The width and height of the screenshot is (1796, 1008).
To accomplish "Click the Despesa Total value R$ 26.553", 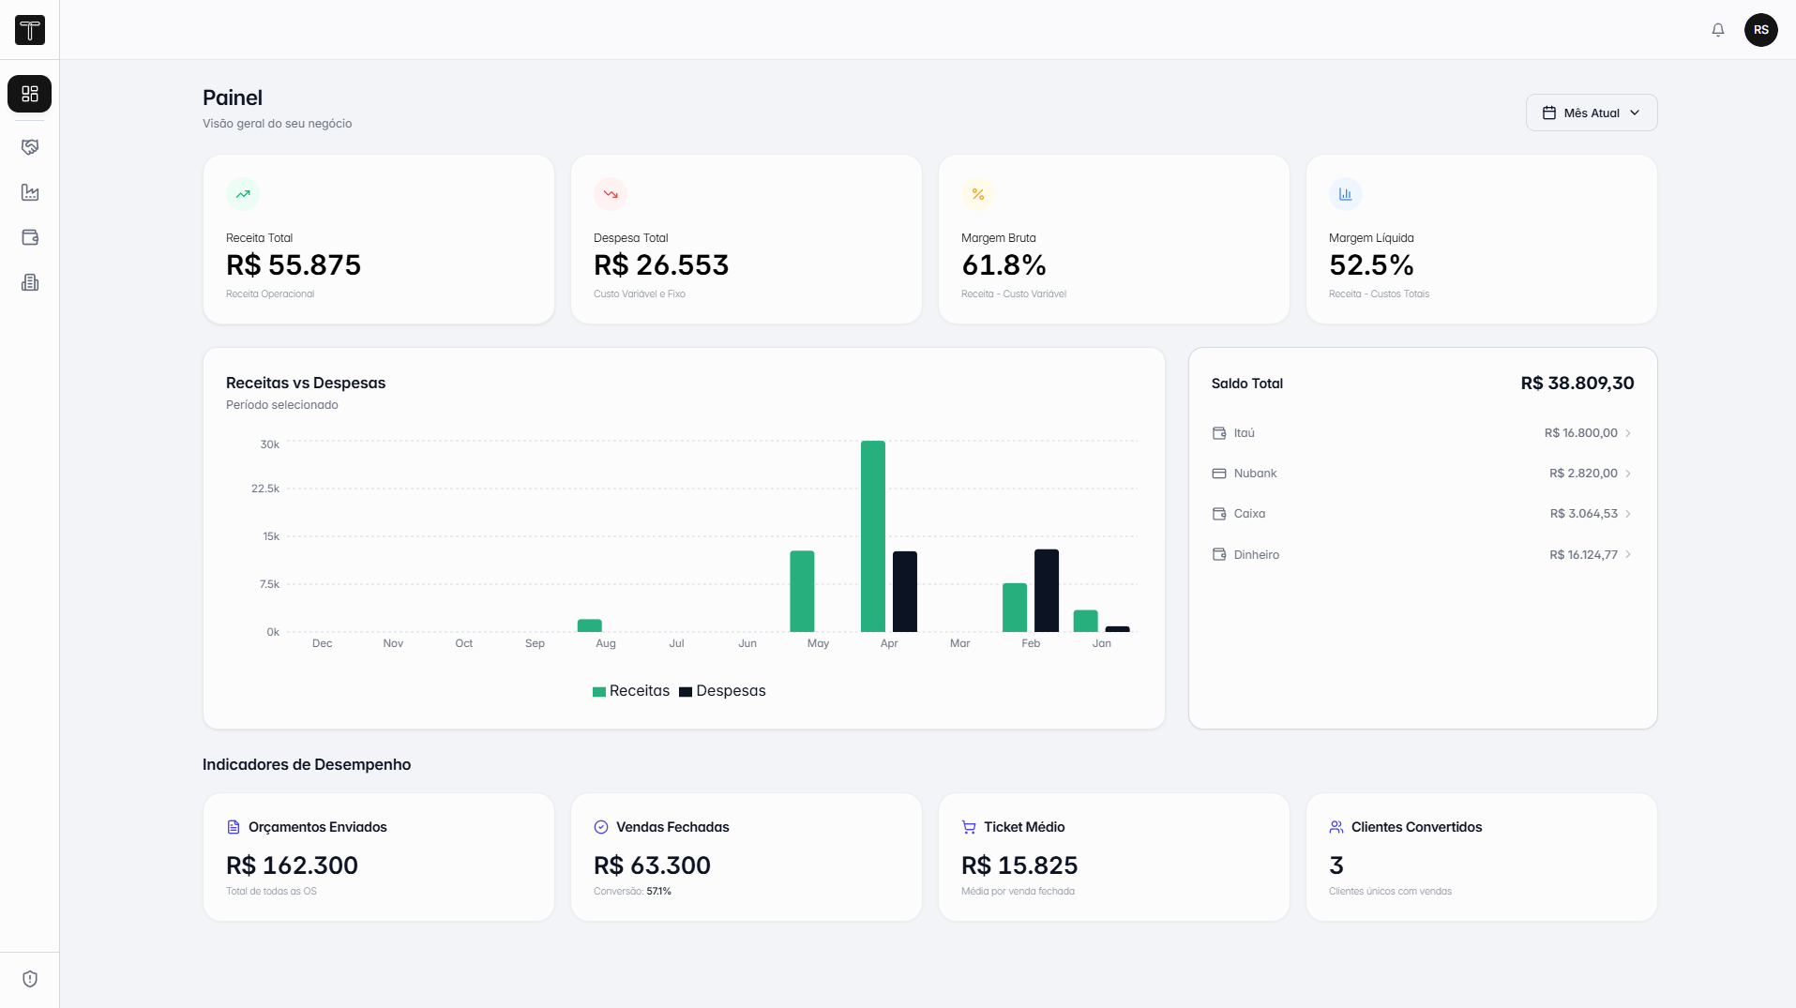I will click(x=661, y=265).
